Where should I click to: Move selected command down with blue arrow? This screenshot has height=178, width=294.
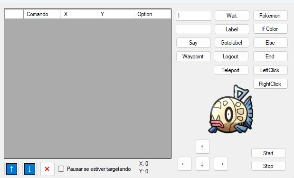pyautogui.click(x=29, y=169)
